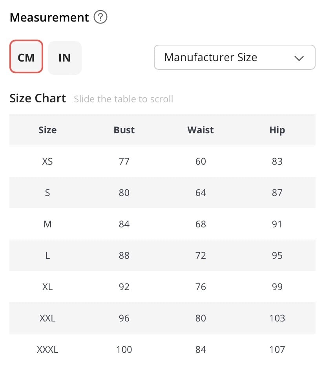Screen dimensions: 325x374
Task: Click the dropdown chevron arrow
Action: (x=299, y=58)
